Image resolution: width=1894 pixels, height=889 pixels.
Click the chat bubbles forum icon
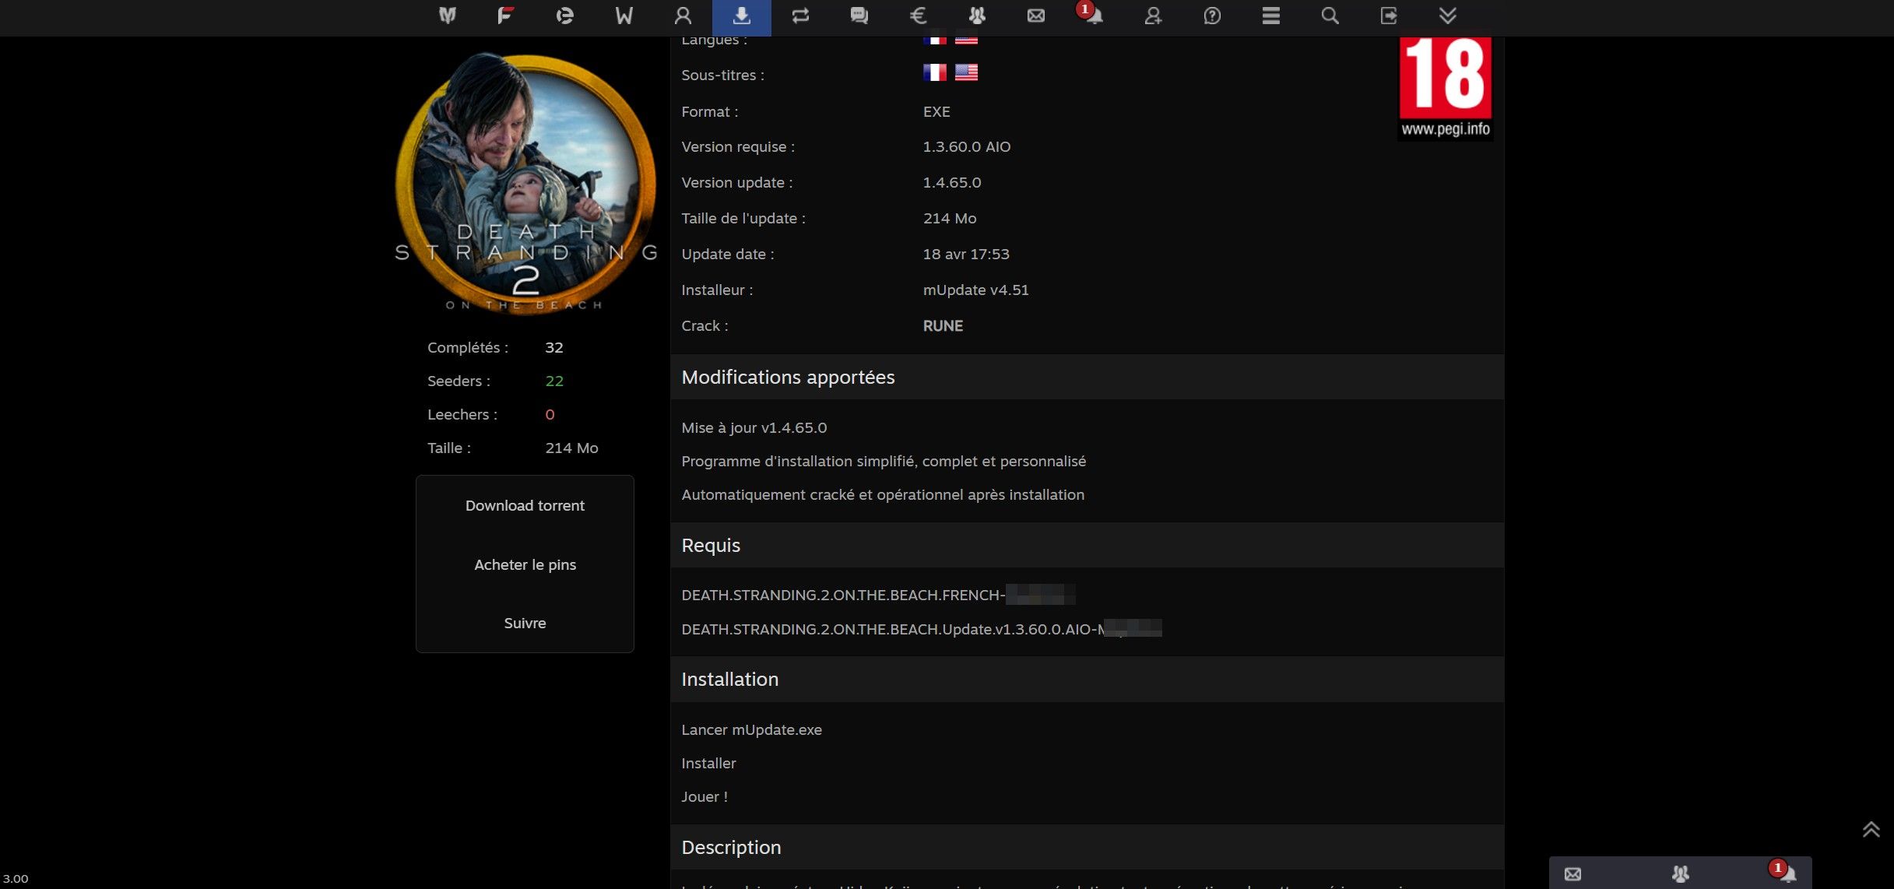coord(859,16)
